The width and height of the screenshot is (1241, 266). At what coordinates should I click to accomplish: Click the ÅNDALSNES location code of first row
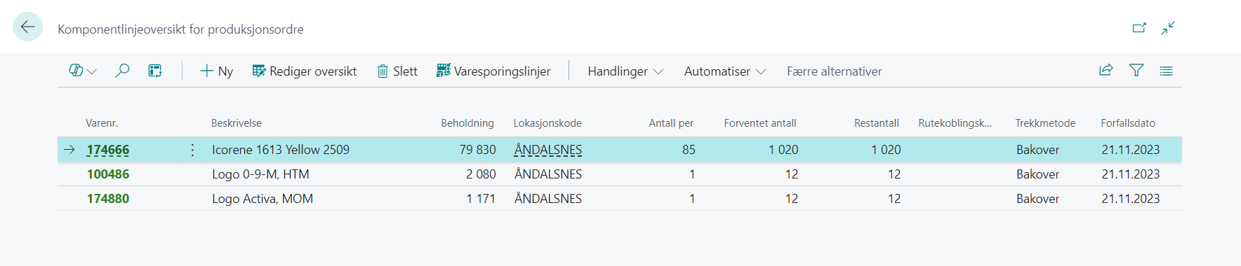click(x=548, y=150)
